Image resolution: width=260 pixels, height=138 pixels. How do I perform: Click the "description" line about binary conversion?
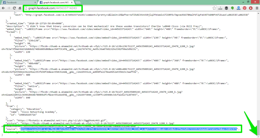coord(104,26)
